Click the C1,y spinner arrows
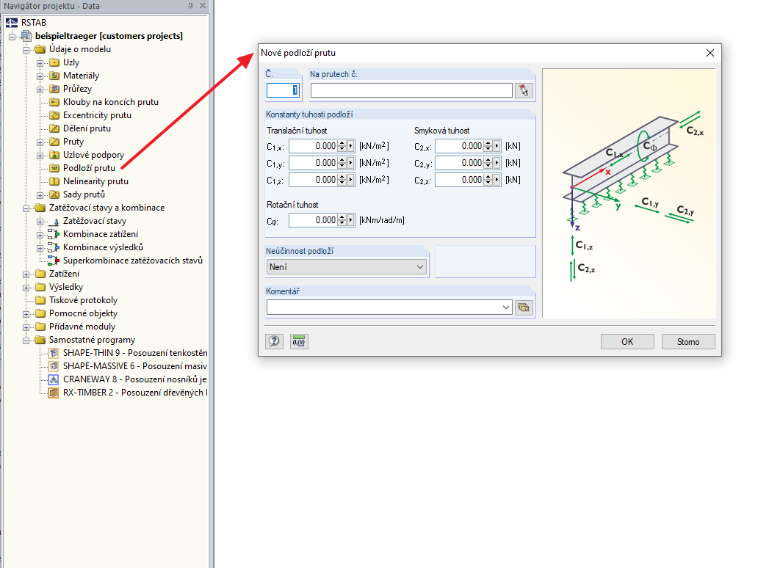This screenshot has height=568, width=758. coord(342,163)
